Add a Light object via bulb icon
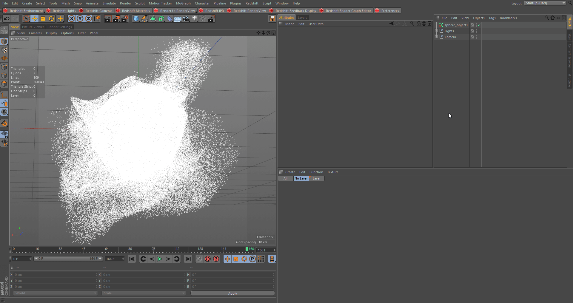 point(195,18)
